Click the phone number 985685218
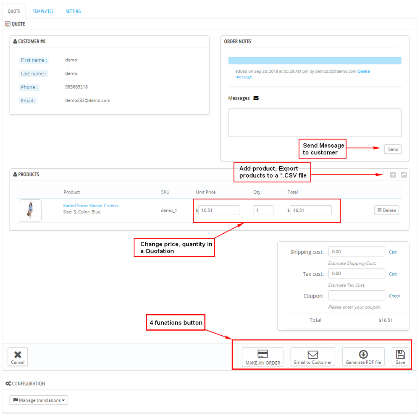The width and height of the screenshot is (420, 415). point(76,87)
